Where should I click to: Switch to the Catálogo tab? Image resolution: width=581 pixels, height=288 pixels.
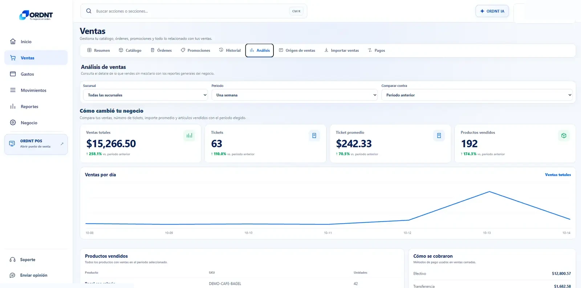pyautogui.click(x=130, y=50)
